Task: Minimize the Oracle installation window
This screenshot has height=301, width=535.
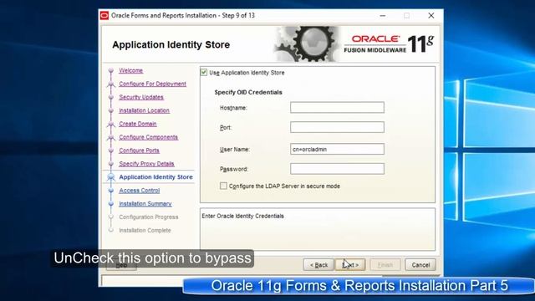Action: (x=383, y=16)
